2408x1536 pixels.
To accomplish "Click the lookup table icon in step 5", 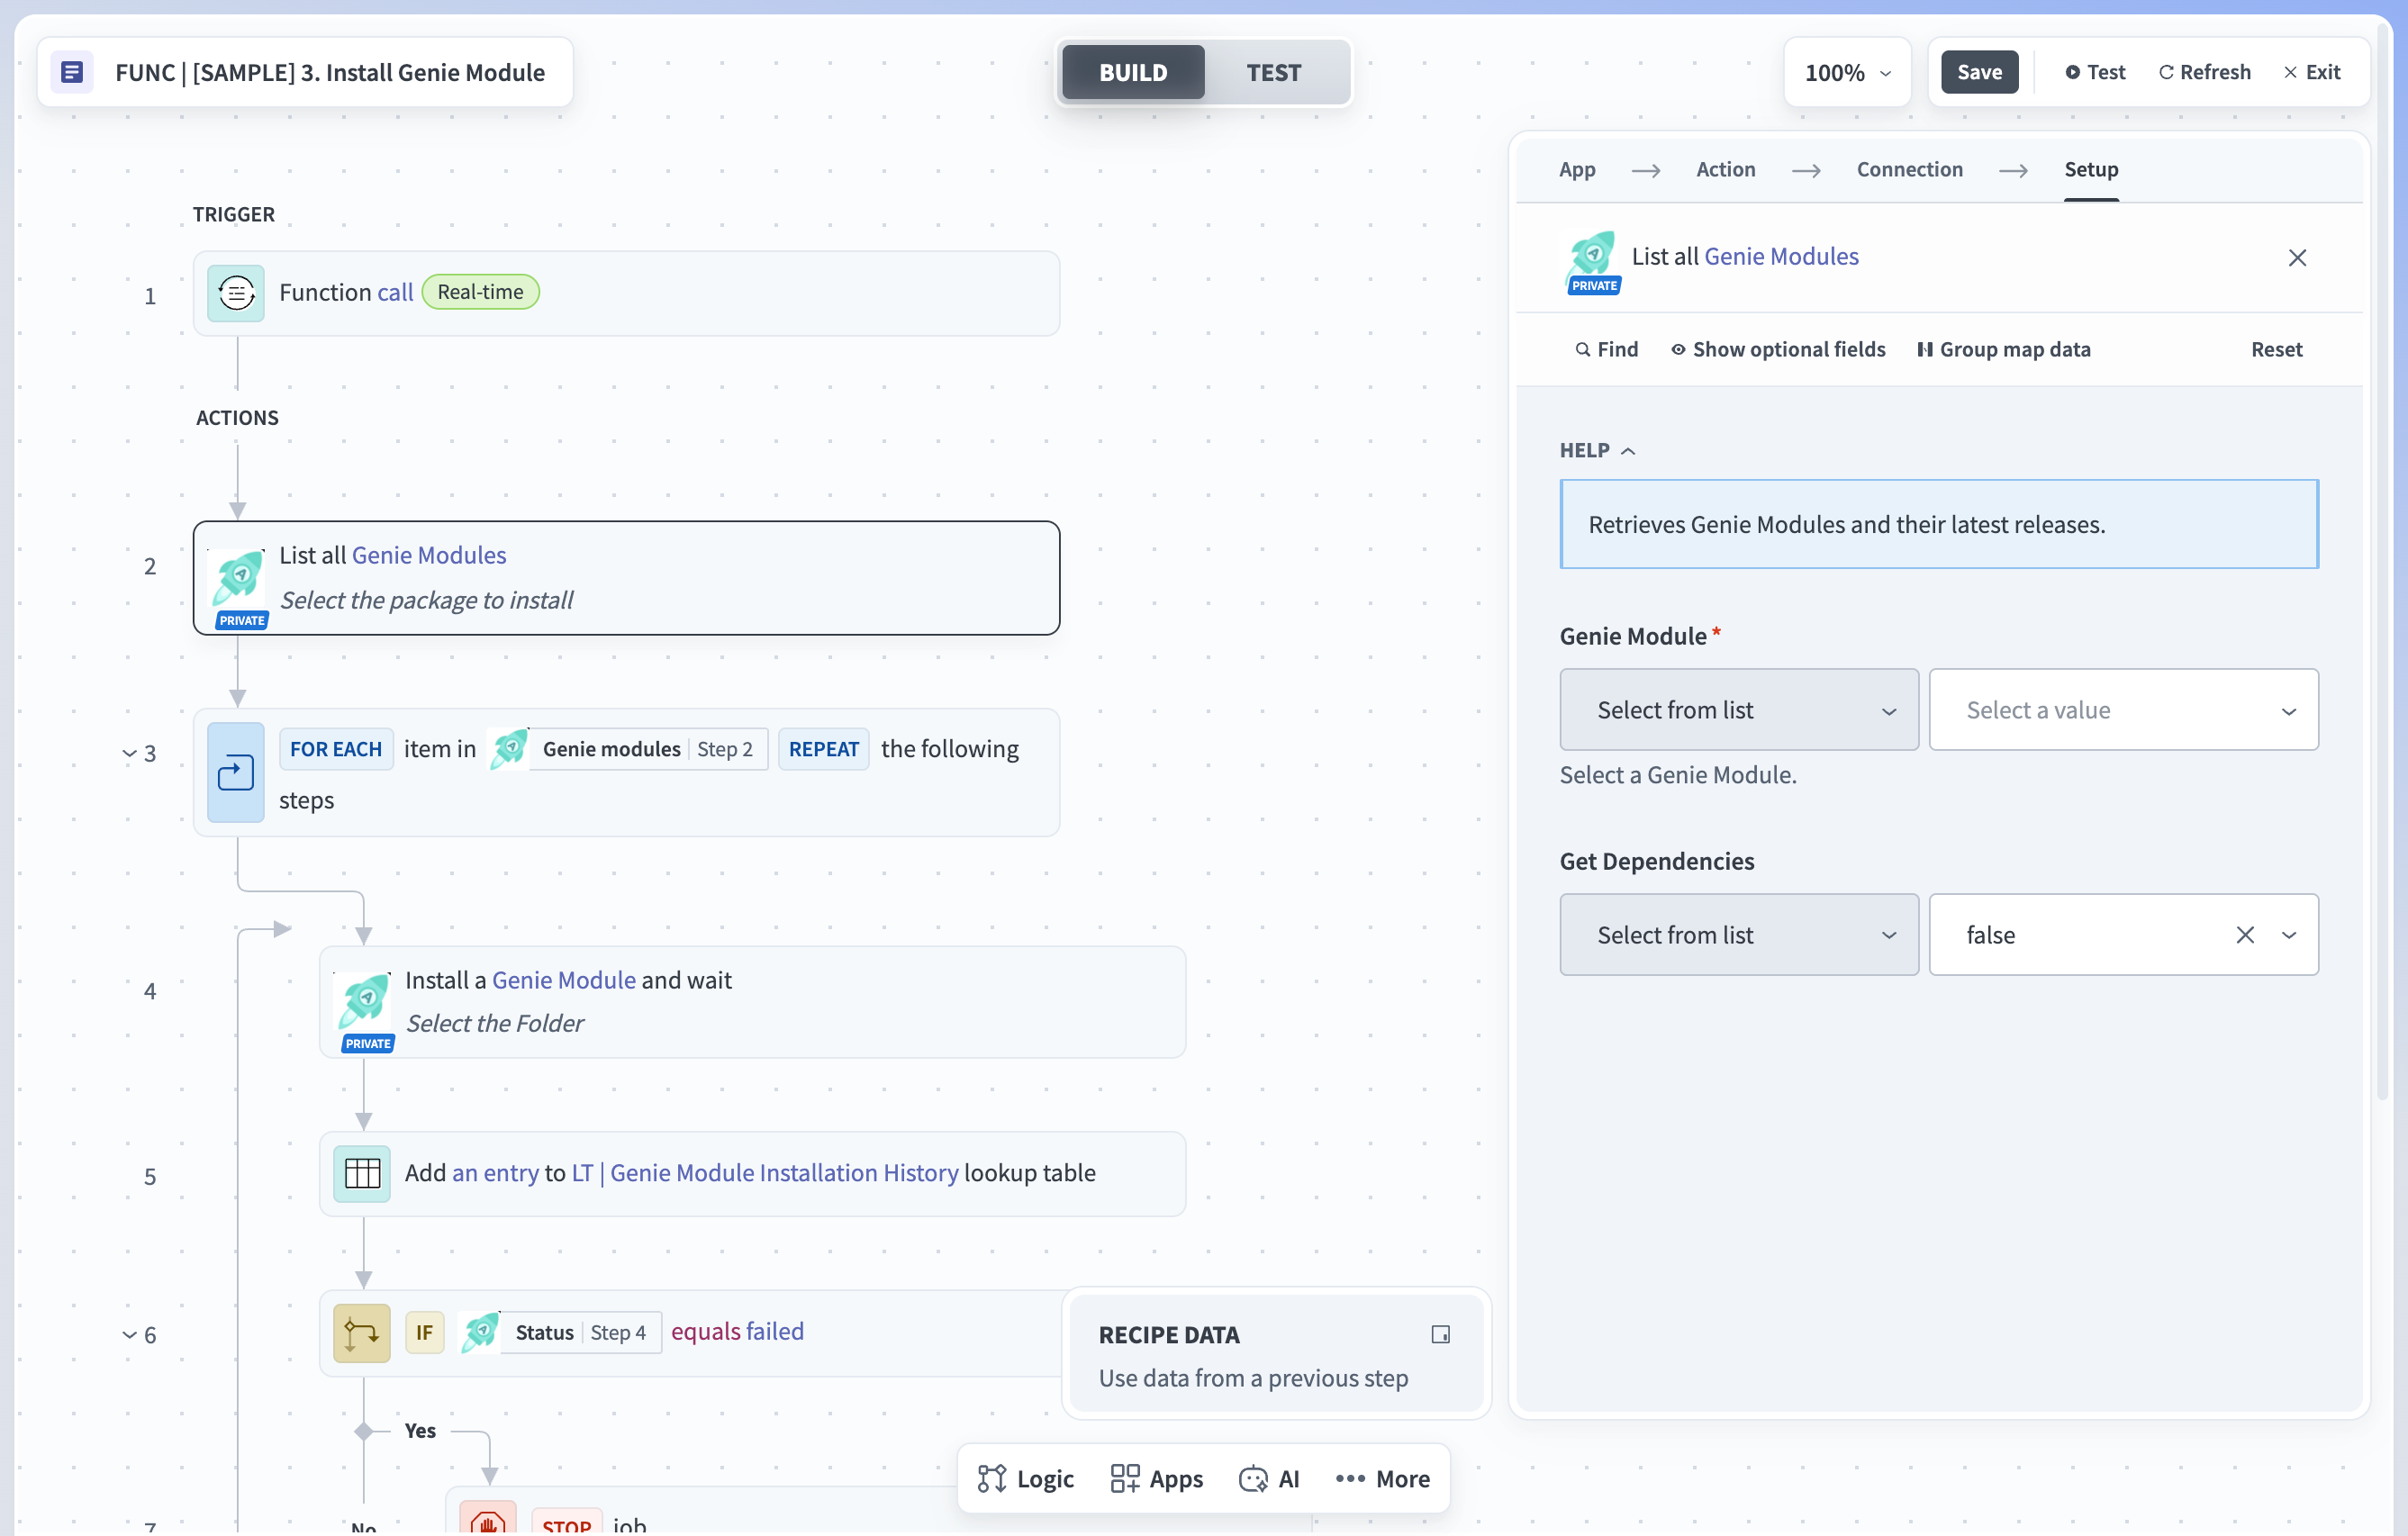I will click(362, 1173).
